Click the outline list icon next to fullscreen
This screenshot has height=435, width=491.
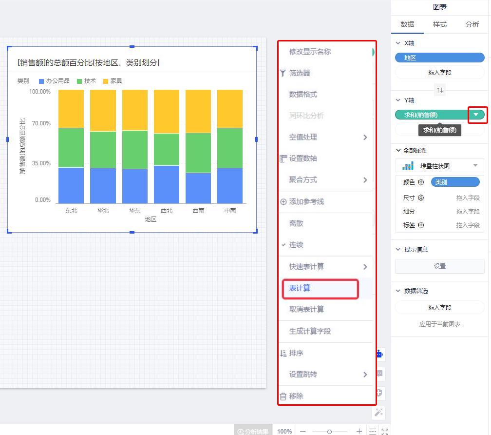pos(373,432)
